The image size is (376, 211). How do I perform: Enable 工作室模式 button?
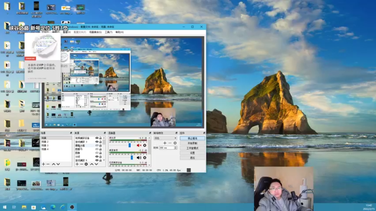[192, 148]
